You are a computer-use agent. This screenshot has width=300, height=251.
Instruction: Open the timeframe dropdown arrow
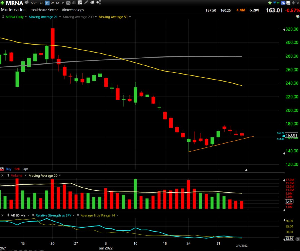click(63, 3)
